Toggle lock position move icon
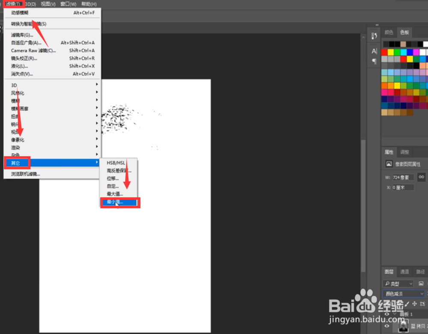This screenshot has height=334, width=428. pyautogui.click(x=414, y=304)
